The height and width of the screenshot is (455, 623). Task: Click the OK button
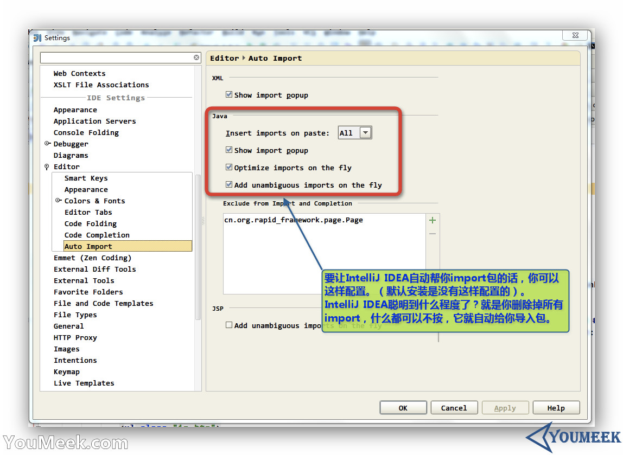(403, 408)
